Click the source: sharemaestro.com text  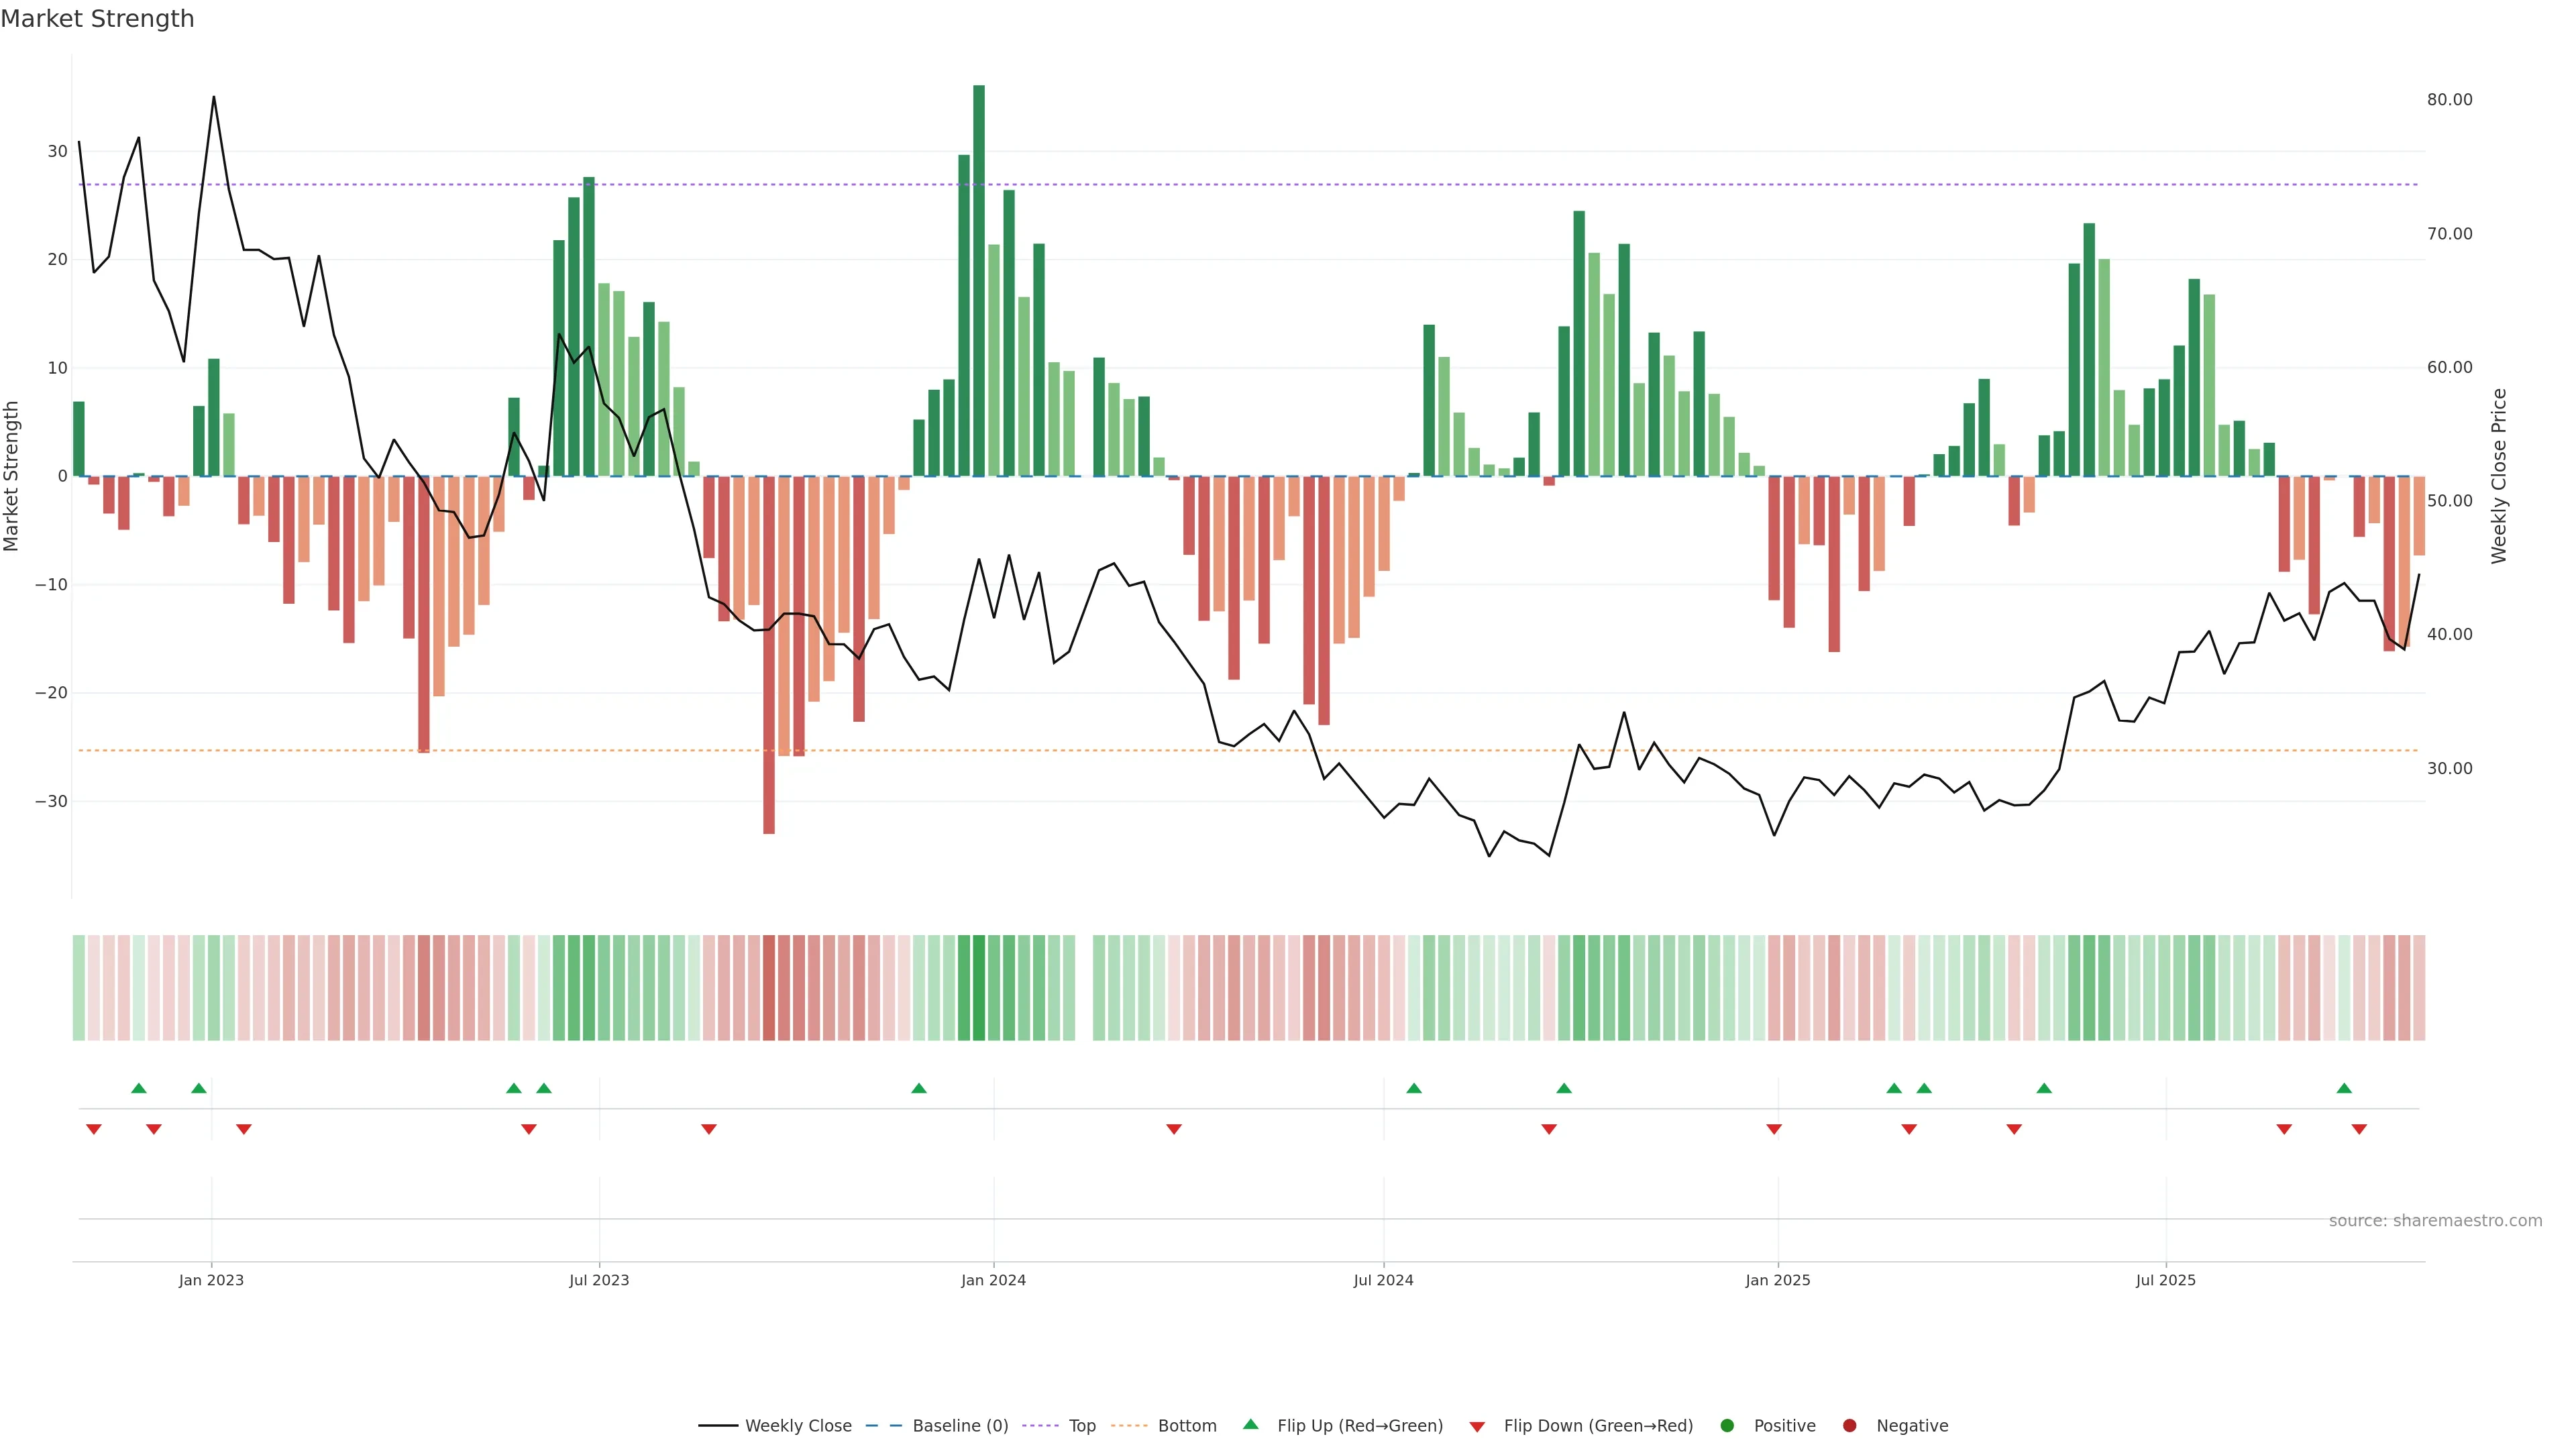pyautogui.click(x=2435, y=1221)
